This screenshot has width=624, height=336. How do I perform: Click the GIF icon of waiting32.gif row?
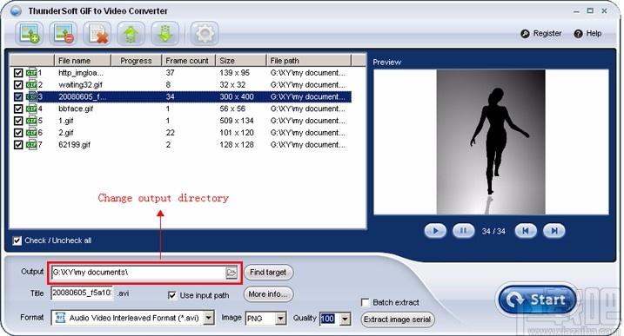[x=31, y=84]
